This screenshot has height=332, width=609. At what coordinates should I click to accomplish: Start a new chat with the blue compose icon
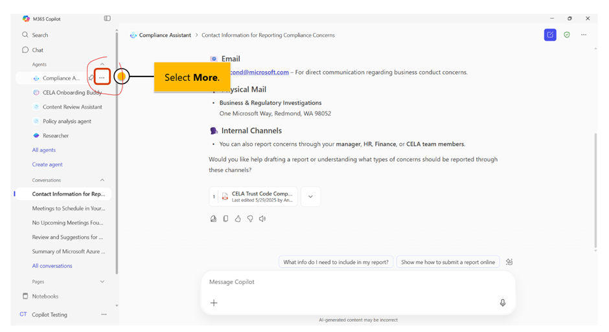[x=550, y=35]
